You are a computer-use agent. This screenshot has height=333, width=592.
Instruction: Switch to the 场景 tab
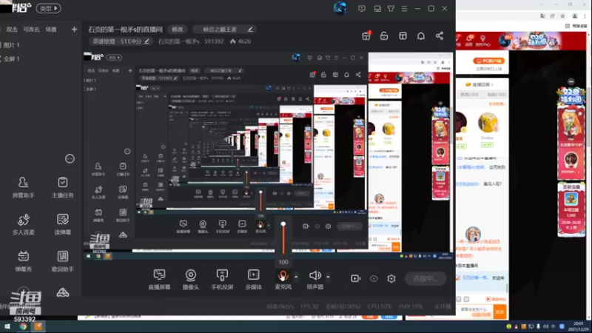51,30
